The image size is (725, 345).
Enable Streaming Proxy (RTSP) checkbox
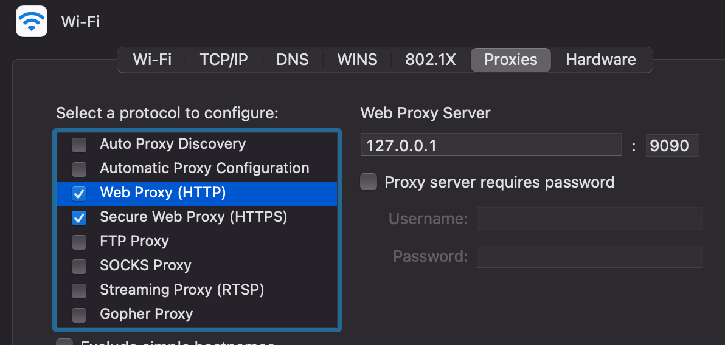[79, 290]
